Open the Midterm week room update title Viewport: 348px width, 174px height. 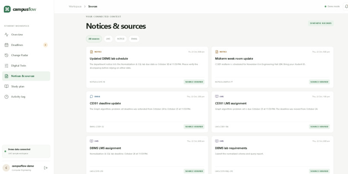234,59
